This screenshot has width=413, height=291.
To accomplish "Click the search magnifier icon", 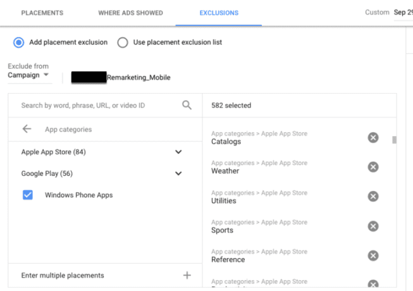I will [x=187, y=106].
